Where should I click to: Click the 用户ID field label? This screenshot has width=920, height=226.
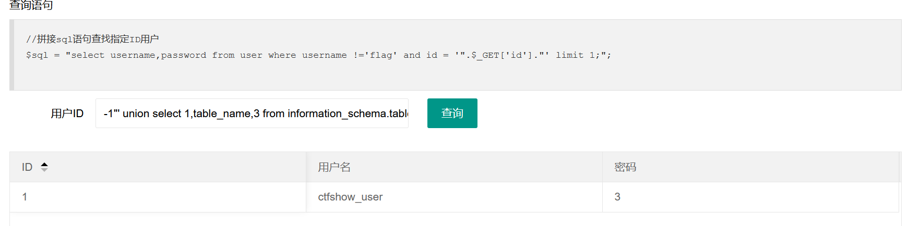click(x=67, y=114)
